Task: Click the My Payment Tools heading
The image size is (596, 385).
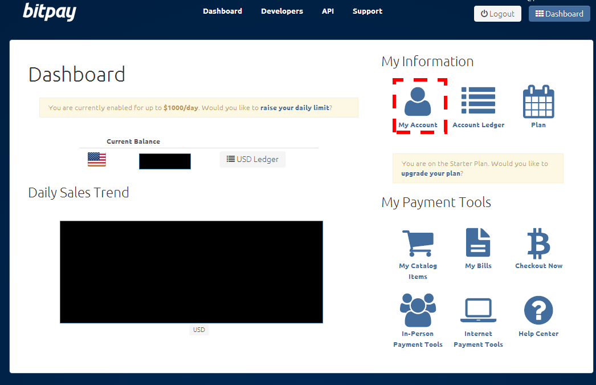Action: 436,202
